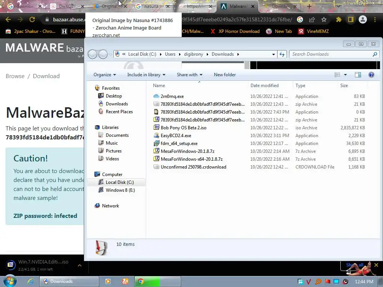The image size is (383, 287).
Task: Open the Chrome three-dot menu
Action: click(x=375, y=19)
